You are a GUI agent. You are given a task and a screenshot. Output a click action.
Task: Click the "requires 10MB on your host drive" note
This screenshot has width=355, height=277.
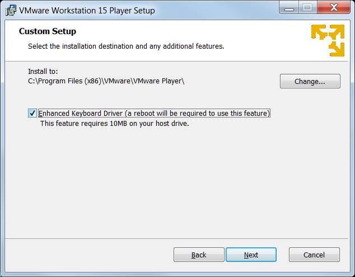(115, 124)
